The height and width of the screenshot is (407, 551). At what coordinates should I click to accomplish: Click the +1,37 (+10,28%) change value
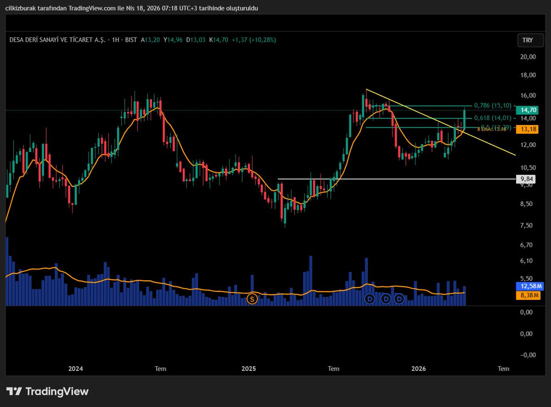pos(254,40)
